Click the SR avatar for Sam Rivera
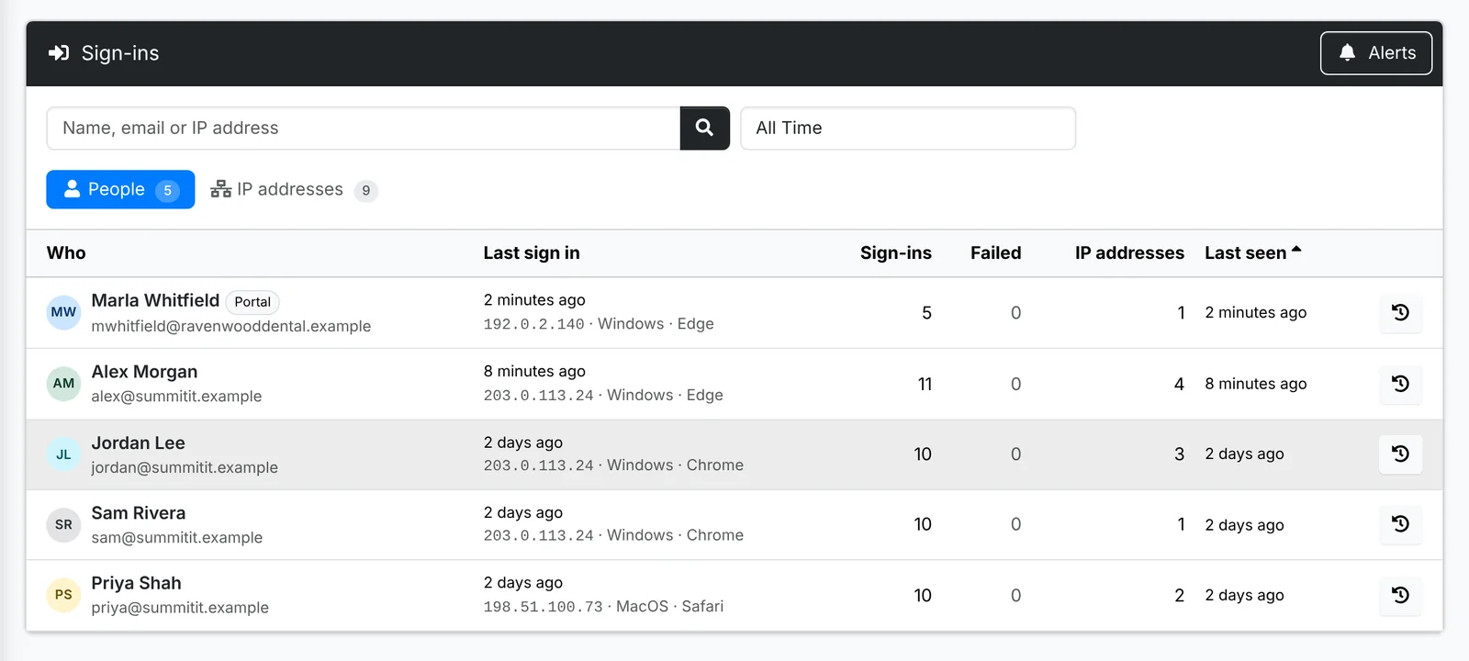Screen dimensions: 1469x661 (x=63, y=525)
